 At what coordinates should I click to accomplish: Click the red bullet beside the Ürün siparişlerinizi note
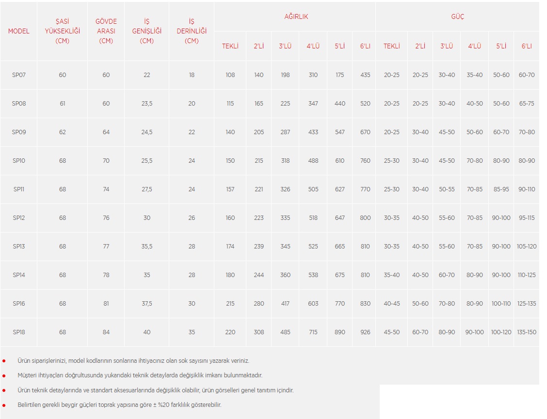pyautogui.click(x=4, y=361)
